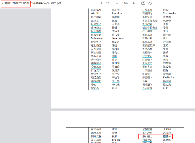The width and height of the screenshot is (195, 143).
Task: Click the underlined '白犀资产'
Action: (x=96, y=24)
